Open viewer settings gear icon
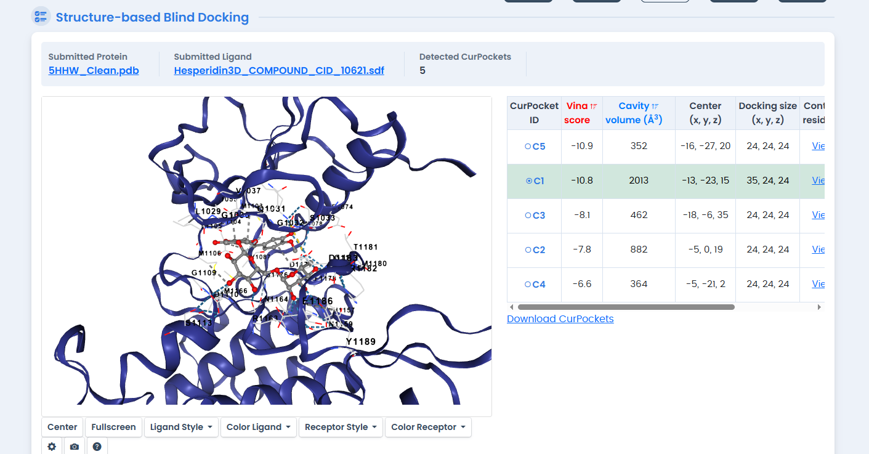This screenshot has width=869, height=454. 51,447
